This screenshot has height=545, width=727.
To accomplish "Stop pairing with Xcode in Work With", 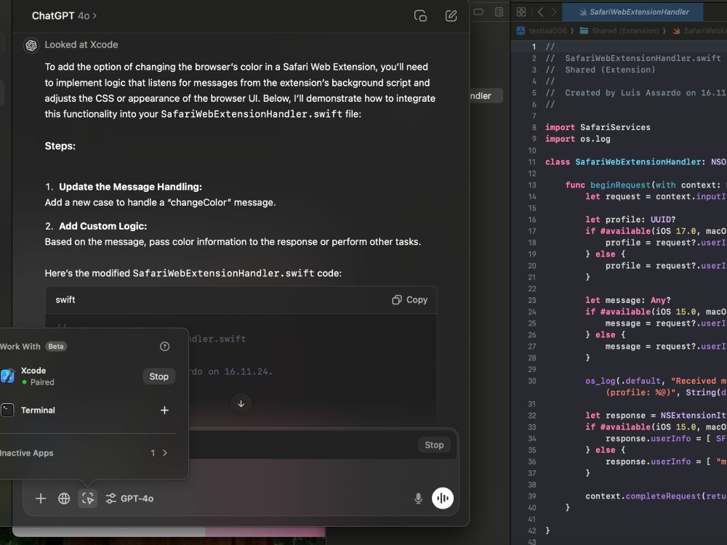I will point(159,376).
